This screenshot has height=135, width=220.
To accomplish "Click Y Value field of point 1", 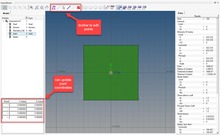I will tap(18, 105).
